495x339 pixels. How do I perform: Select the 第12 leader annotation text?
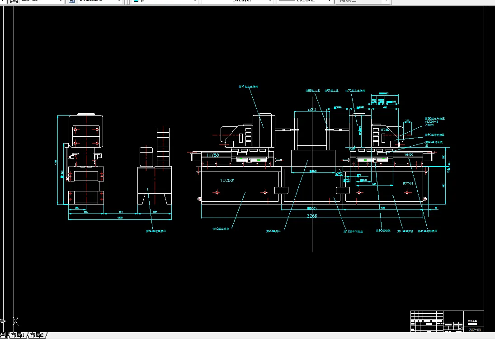[353, 231]
